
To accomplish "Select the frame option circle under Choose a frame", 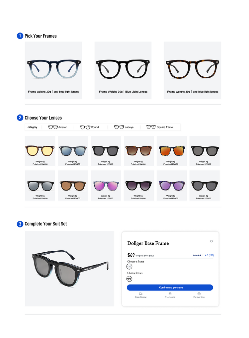I will click(129, 267).
